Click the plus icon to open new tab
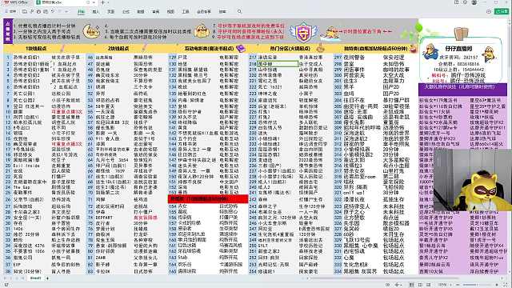The height and width of the screenshot is (288, 512). [103, 2]
